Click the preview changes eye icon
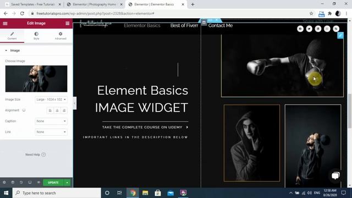352x198 pixels. [x=38, y=183]
